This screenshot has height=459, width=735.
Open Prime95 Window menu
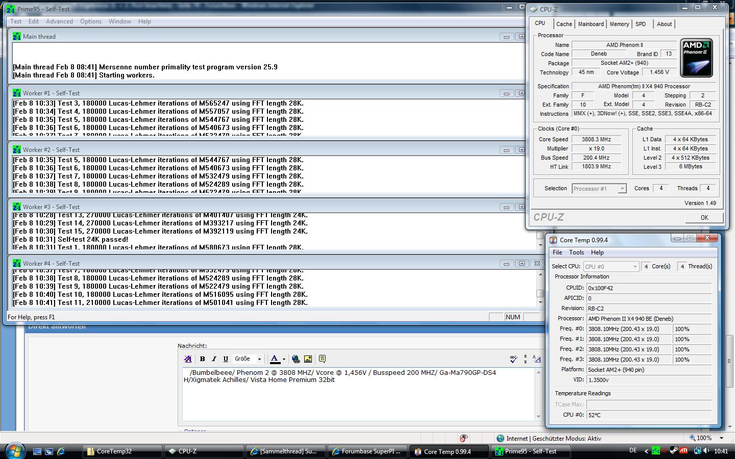tap(120, 21)
